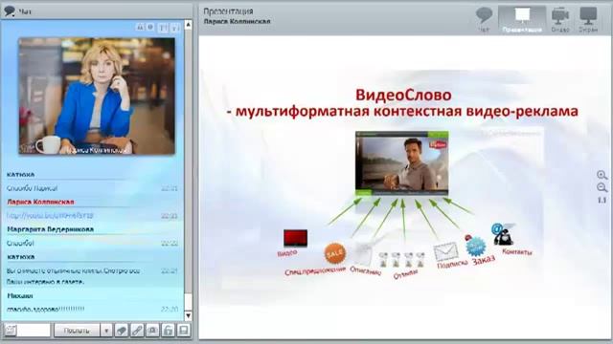Click the telephone Контакты icon on the slide
Screen dimensions: 613x344
point(503,234)
